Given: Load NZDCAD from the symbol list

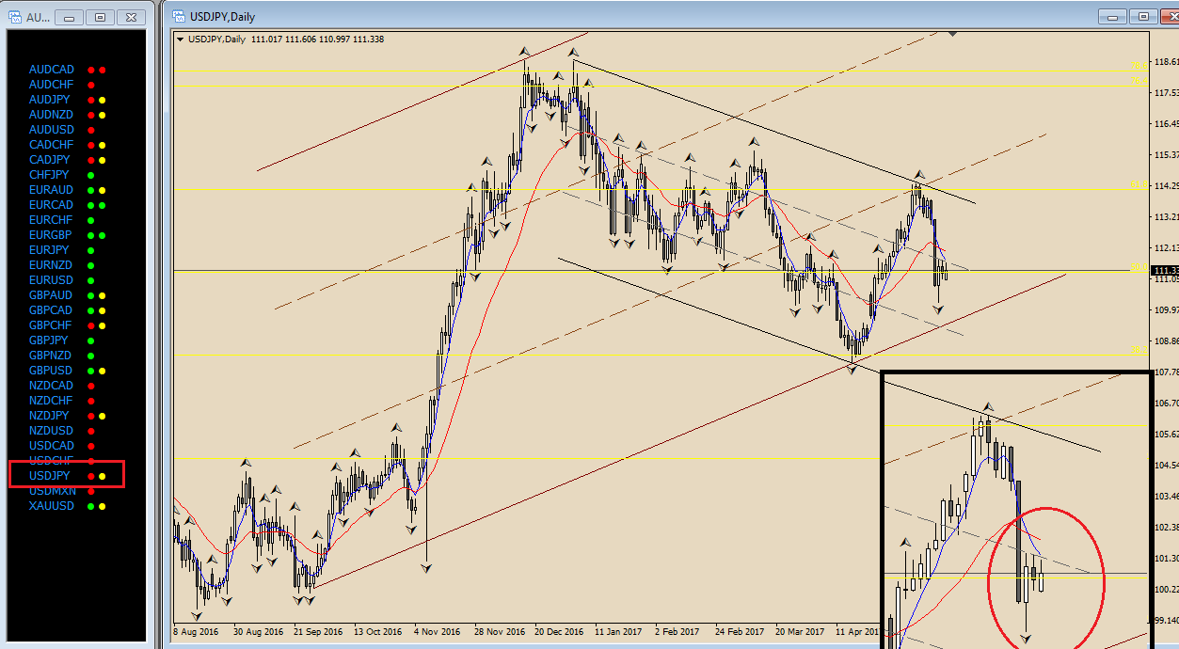Looking at the screenshot, I should pyautogui.click(x=51, y=386).
